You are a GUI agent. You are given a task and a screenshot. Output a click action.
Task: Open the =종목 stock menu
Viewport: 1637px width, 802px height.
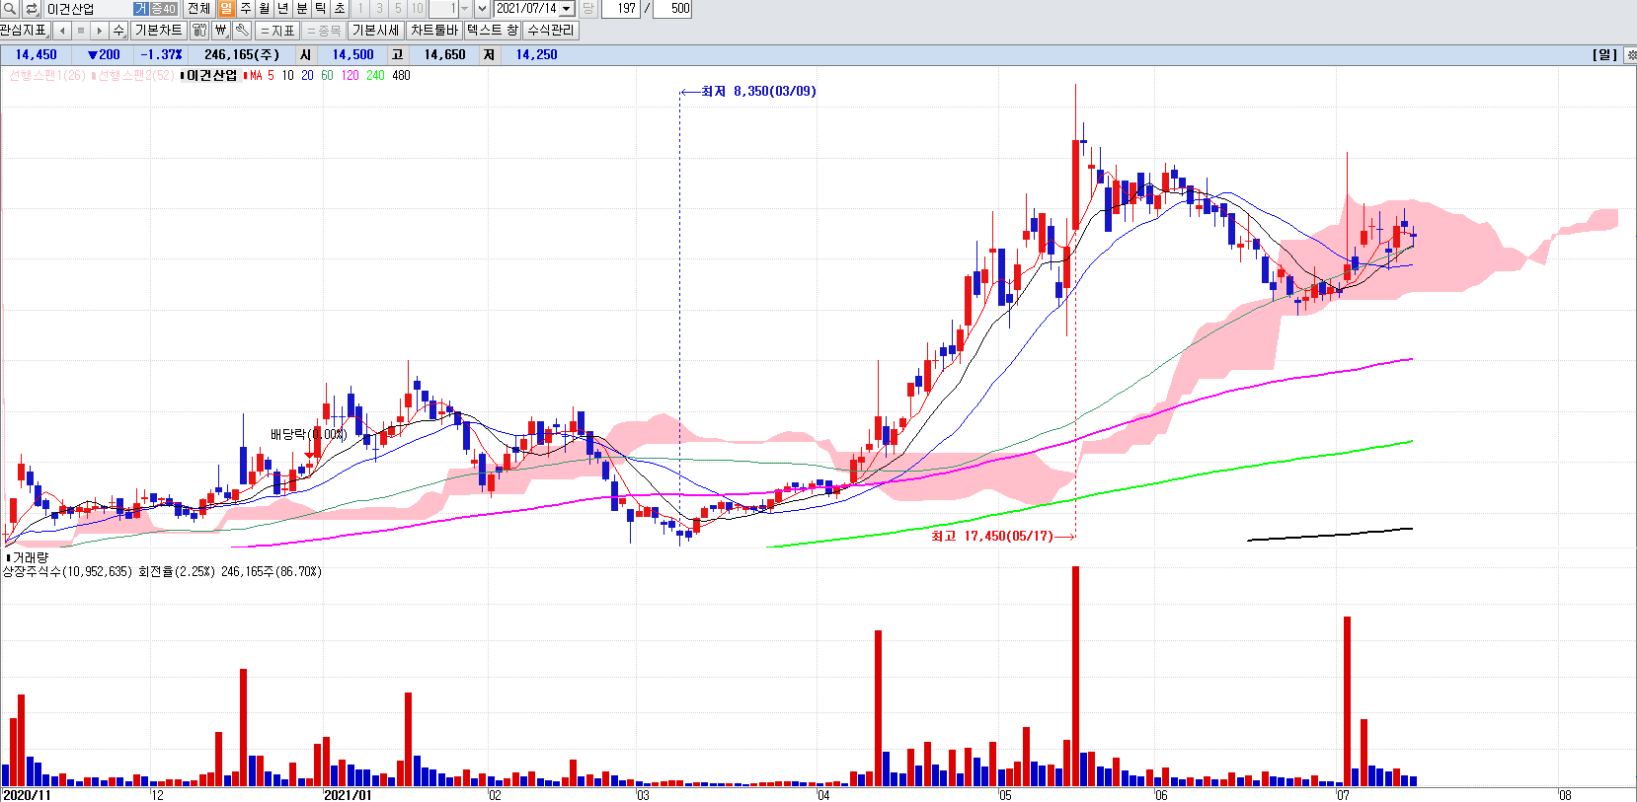coord(324,31)
